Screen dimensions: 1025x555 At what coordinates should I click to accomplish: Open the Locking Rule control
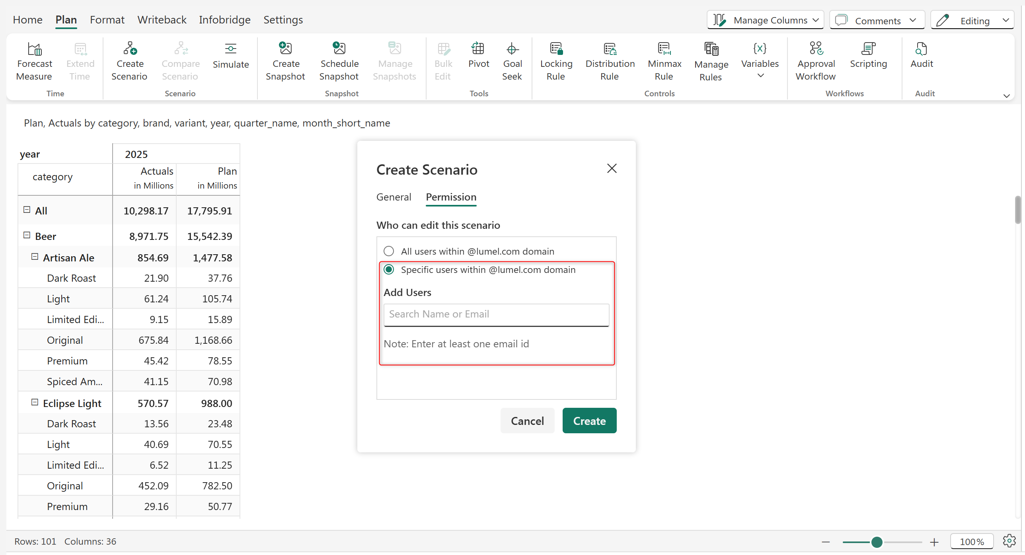coord(556,49)
